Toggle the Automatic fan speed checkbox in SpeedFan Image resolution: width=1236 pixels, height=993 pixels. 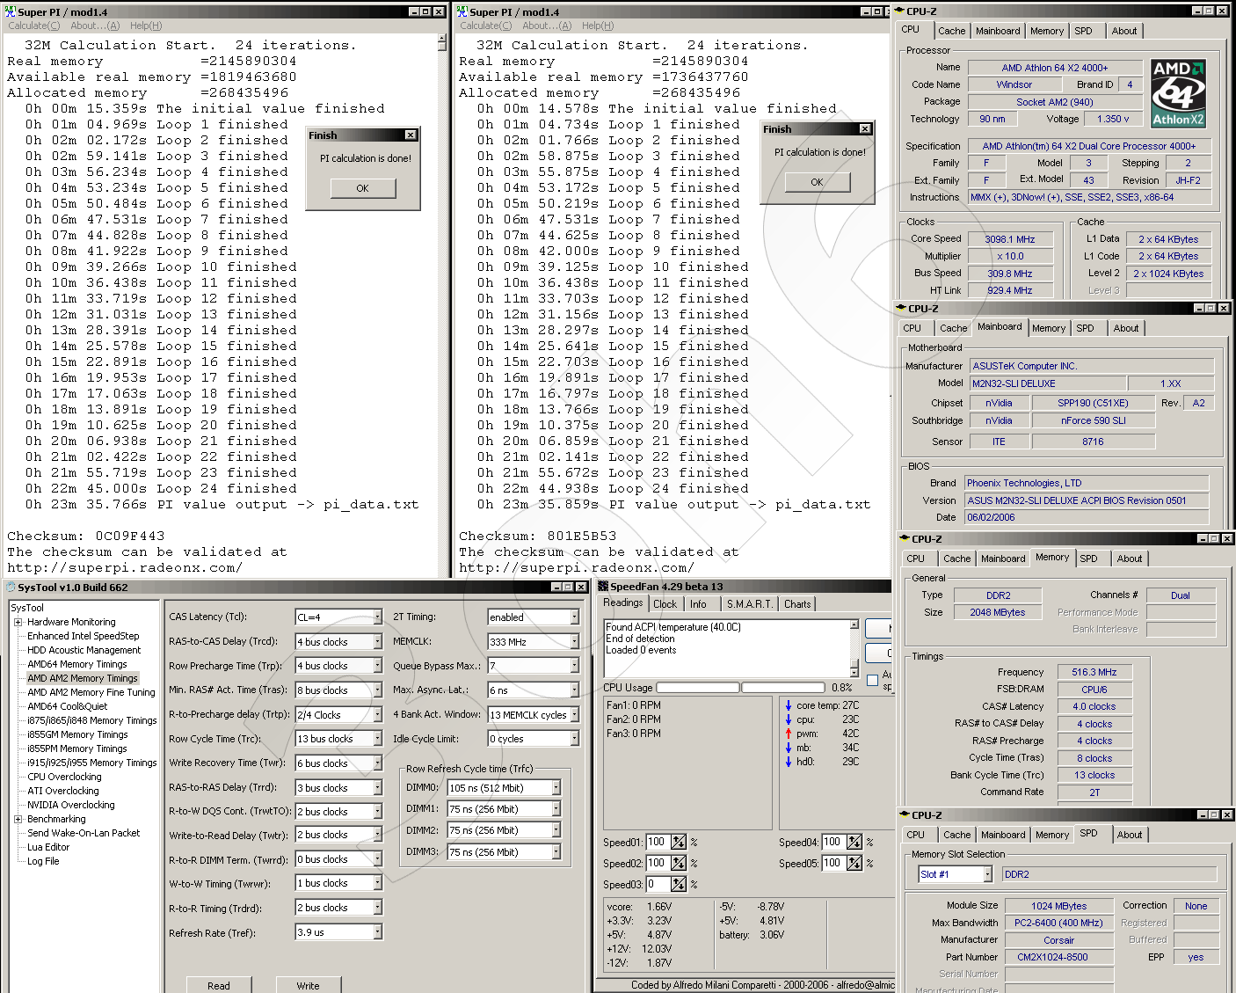[x=872, y=680]
